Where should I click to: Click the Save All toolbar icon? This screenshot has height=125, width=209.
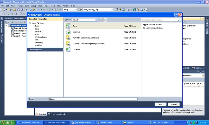[x=22, y=10]
